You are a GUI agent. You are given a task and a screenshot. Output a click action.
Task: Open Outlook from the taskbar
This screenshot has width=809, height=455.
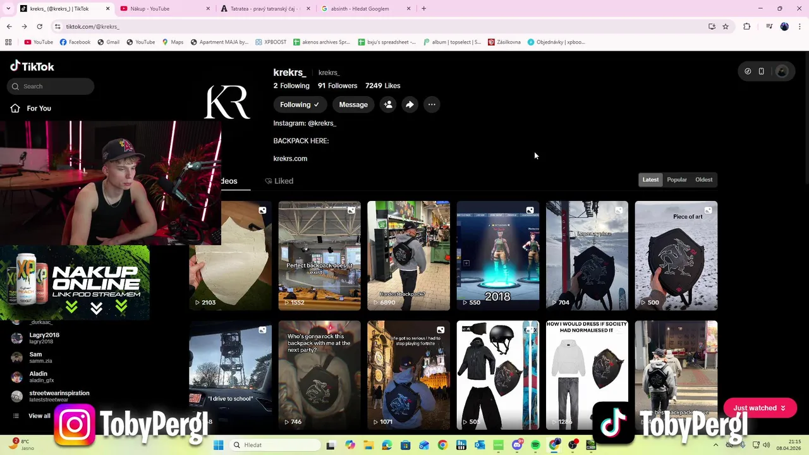(x=480, y=445)
